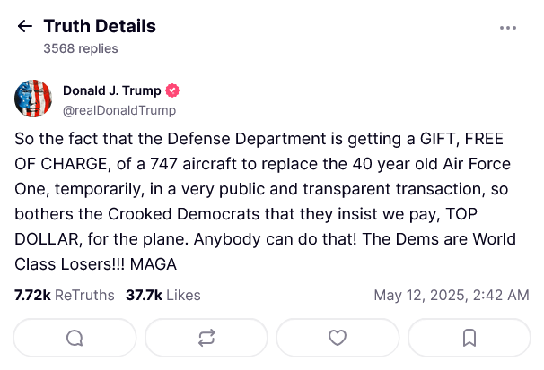Image resolution: width=544 pixels, height=370 pixels.
Task: Go back using the left arrow
Action: coord(24,26)
